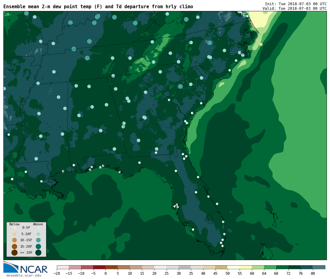Open the ensemble.ucar.edu link
Viewport: 330px width, 279px height.
tap(24, 276)
